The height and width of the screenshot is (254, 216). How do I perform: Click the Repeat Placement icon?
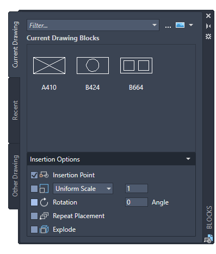coord(44,216)
